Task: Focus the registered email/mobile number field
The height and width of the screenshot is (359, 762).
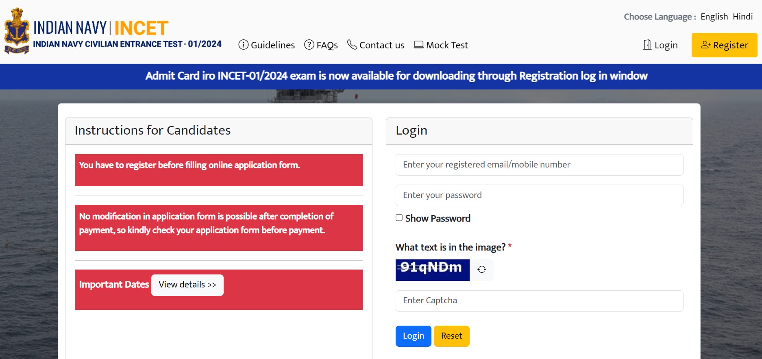Action: 539,165
